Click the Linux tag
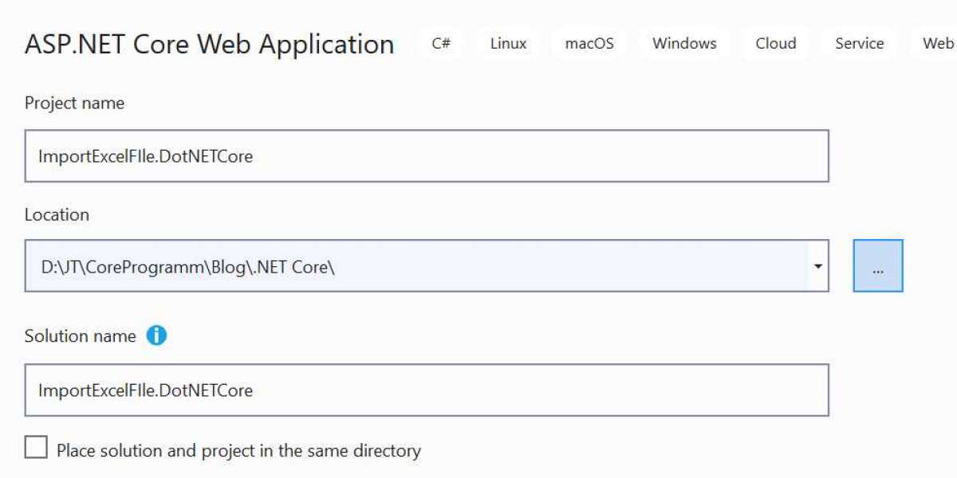 point(508,43)
